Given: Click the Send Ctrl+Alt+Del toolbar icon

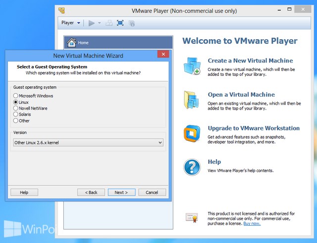Looking at the screenshot, I should point(109,23).
